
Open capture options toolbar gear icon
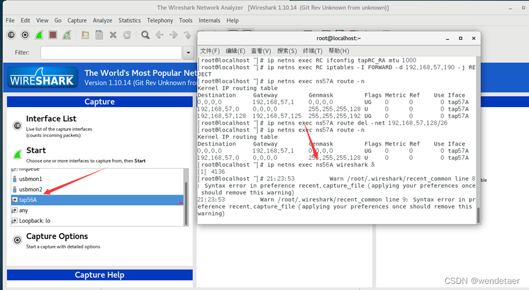pos(25,35)
